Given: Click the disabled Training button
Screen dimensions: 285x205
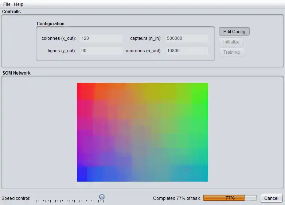Looking at the screenshot, I should click(x=231, y=52).
